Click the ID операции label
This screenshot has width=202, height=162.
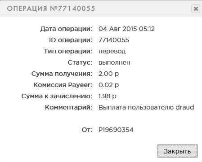[71, 40]
